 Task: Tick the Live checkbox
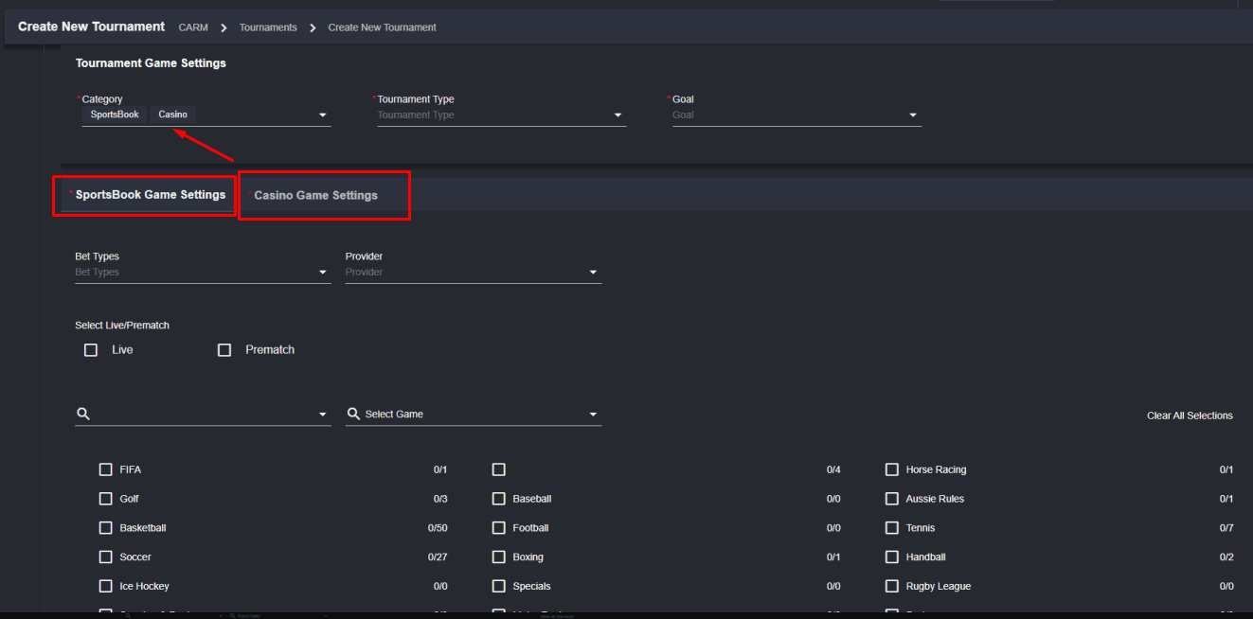[91, 349]
